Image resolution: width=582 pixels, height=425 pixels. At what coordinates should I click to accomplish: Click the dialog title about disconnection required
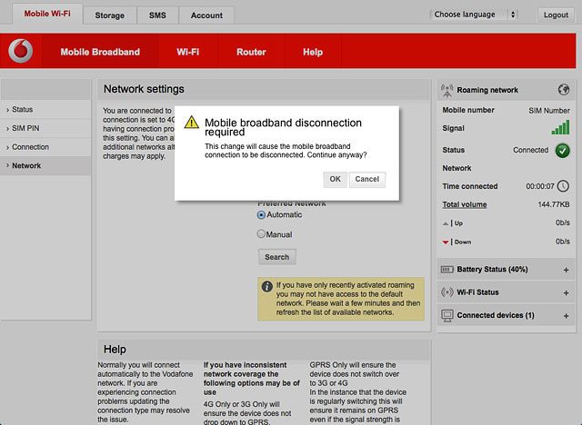point(283,127)
